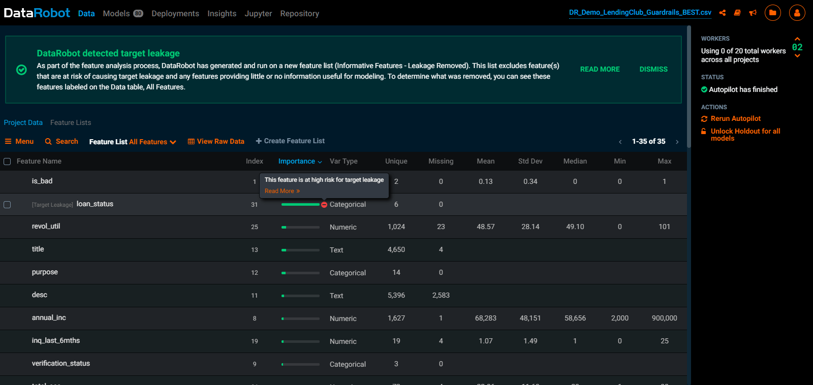Click the Var Type column header
This screenshot has width=813, height=385.
tap(343, 161)
